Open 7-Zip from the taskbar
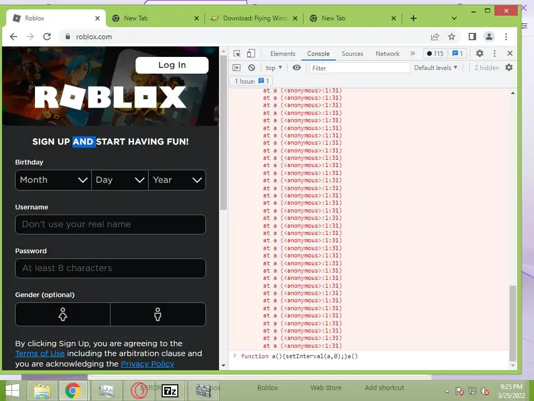The image size is (534, 401). pos(170,391)
